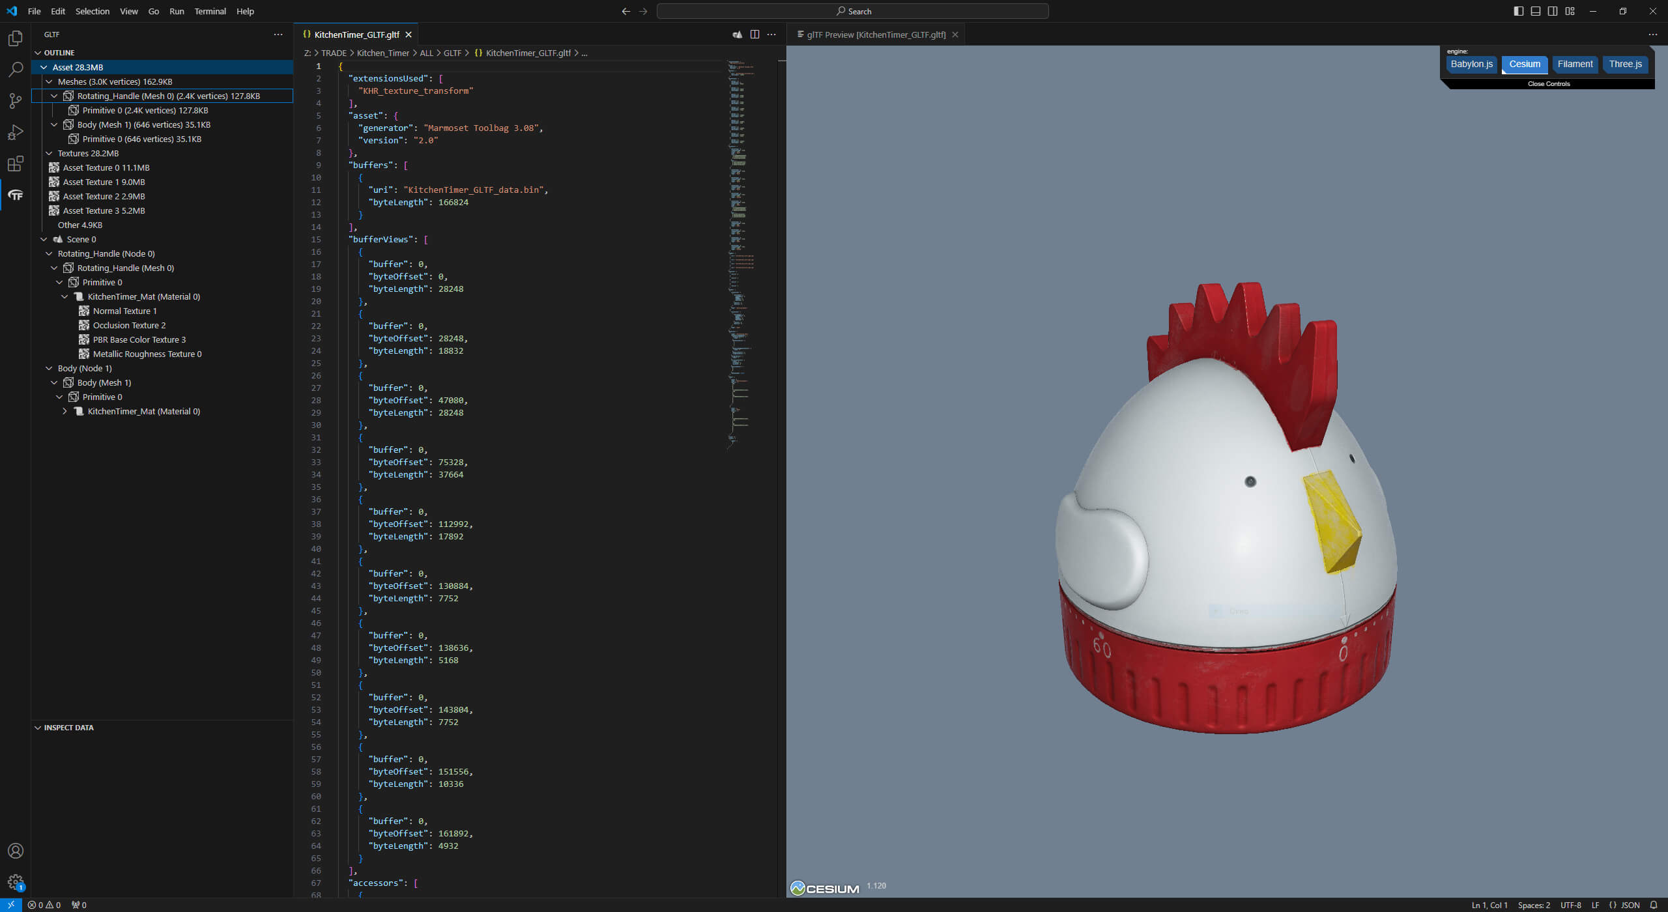Collapse the INSPECT DATA section
The width and height of the screenshot is (1668, 912).
click(x=38, y=728)
